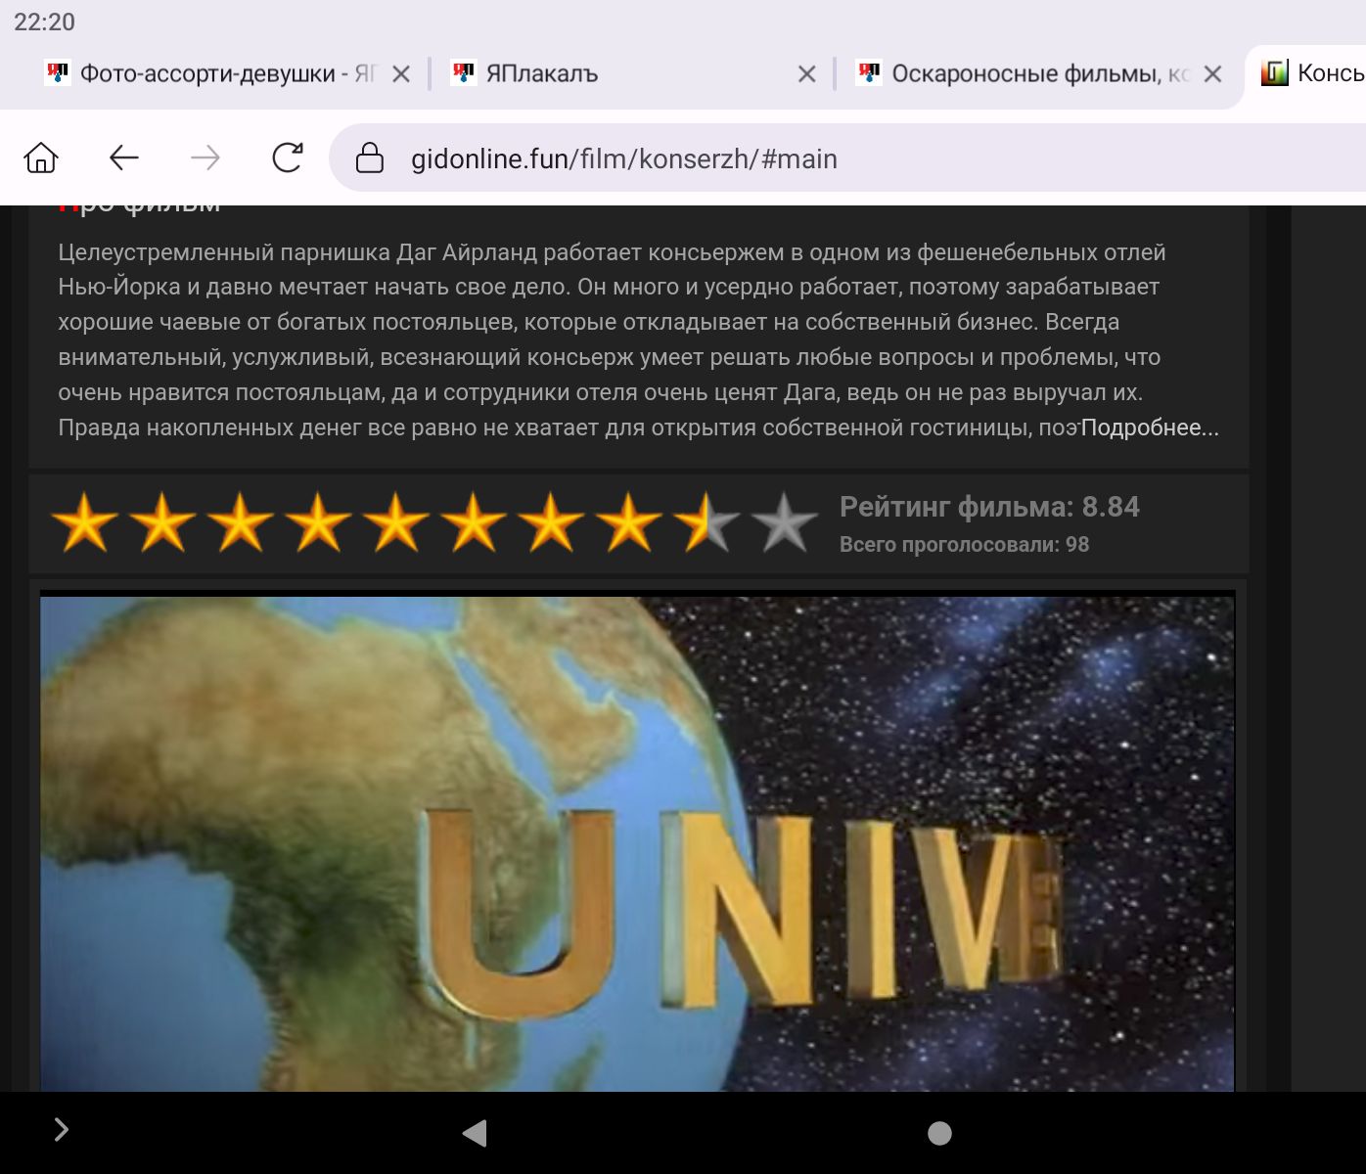Rate the film nine stars

[x=706, y=522]
